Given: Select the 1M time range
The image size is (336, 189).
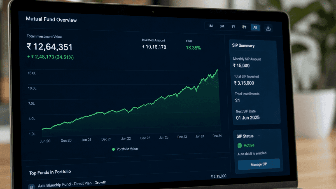Looking at the screenshot, I should tap(211, 26).
